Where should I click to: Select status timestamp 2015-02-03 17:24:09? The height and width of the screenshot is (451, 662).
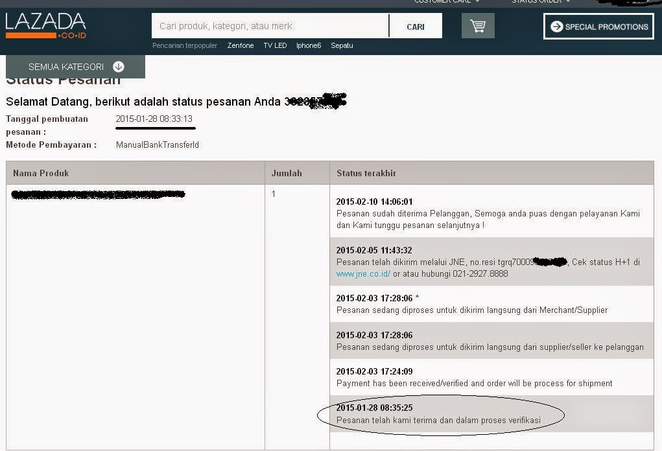[x=375, y=372]
